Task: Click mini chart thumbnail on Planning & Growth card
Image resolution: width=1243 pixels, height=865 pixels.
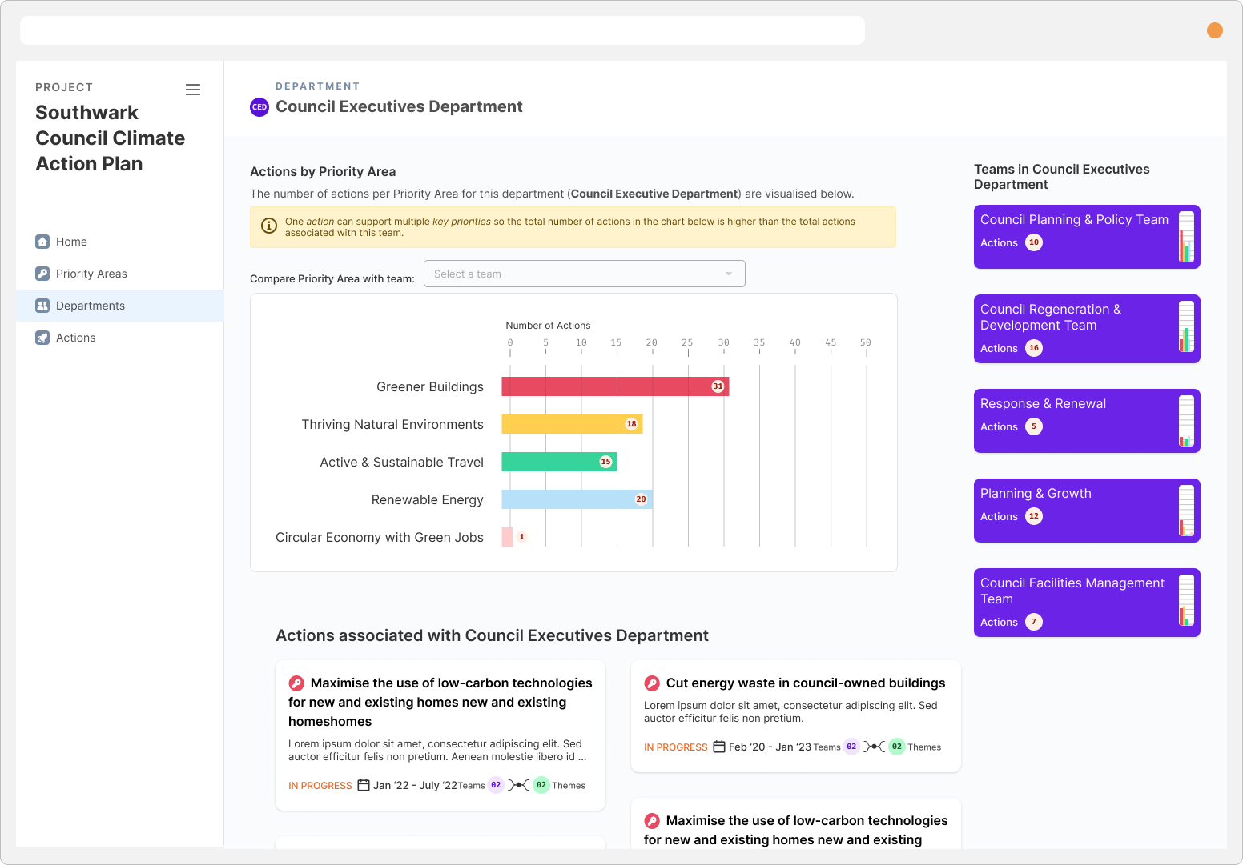Action: pyautogui.click(x=1186, y=511)
